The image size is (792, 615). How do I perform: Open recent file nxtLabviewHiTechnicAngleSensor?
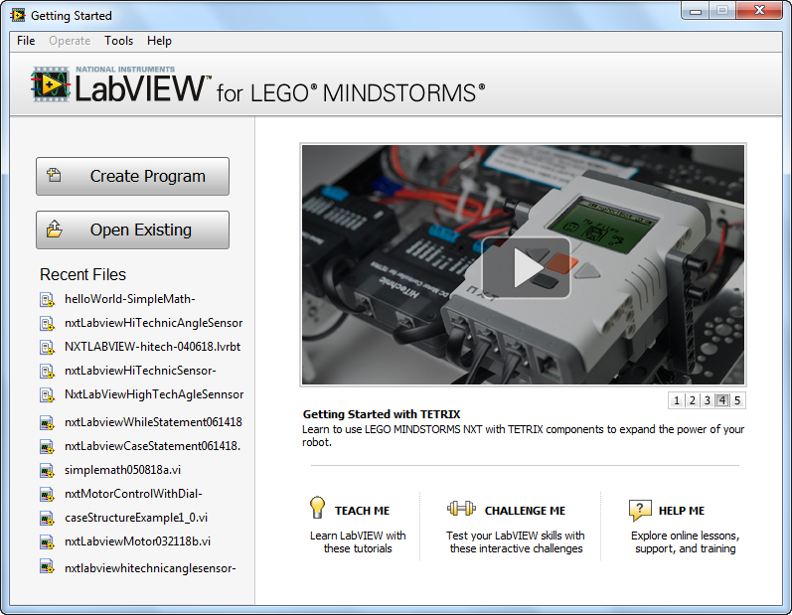point(154,323)
